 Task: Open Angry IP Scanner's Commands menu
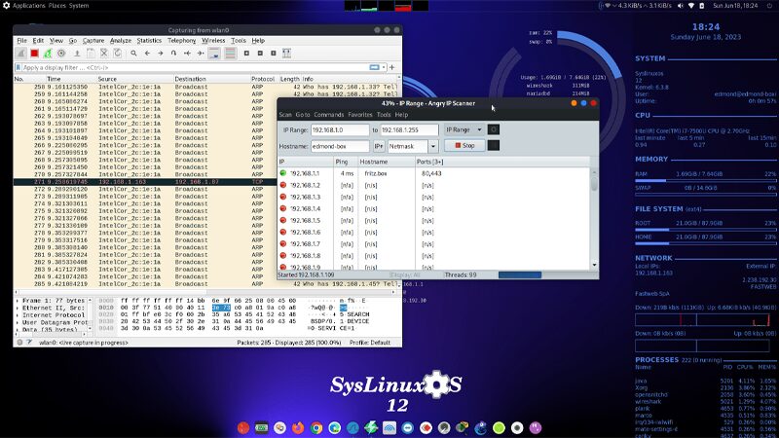[x=328, y=114]
